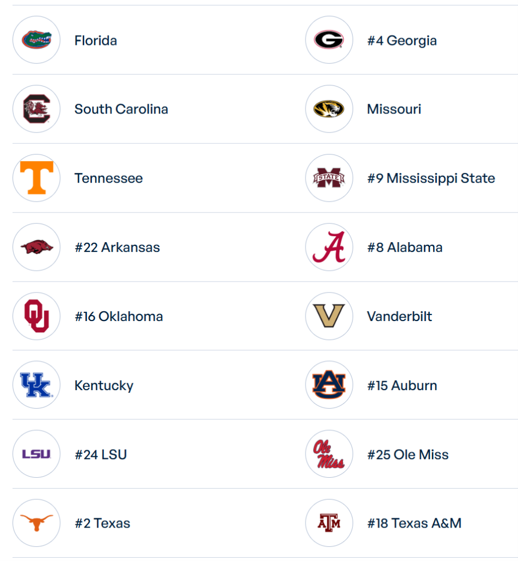Image resolution: width=518 pixels, height=561 pixels.
Task: Click the Missouri Tigers logo icon
Action: [x=329, y=109]
